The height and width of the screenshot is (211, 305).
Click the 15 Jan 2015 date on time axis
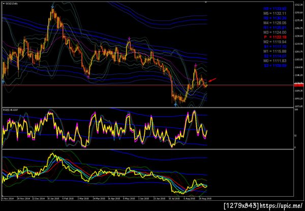coord(53,199)
